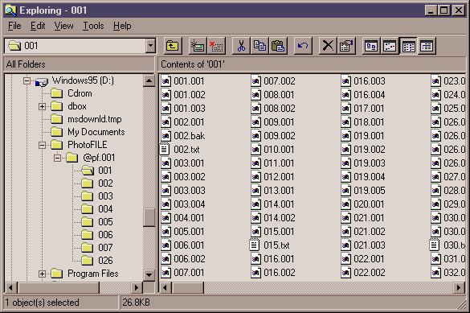Viewport: 470px width, 313px height.
Task: Click the file list scroll left arrow
Action: pyautogui.click(x=165, y=288)
